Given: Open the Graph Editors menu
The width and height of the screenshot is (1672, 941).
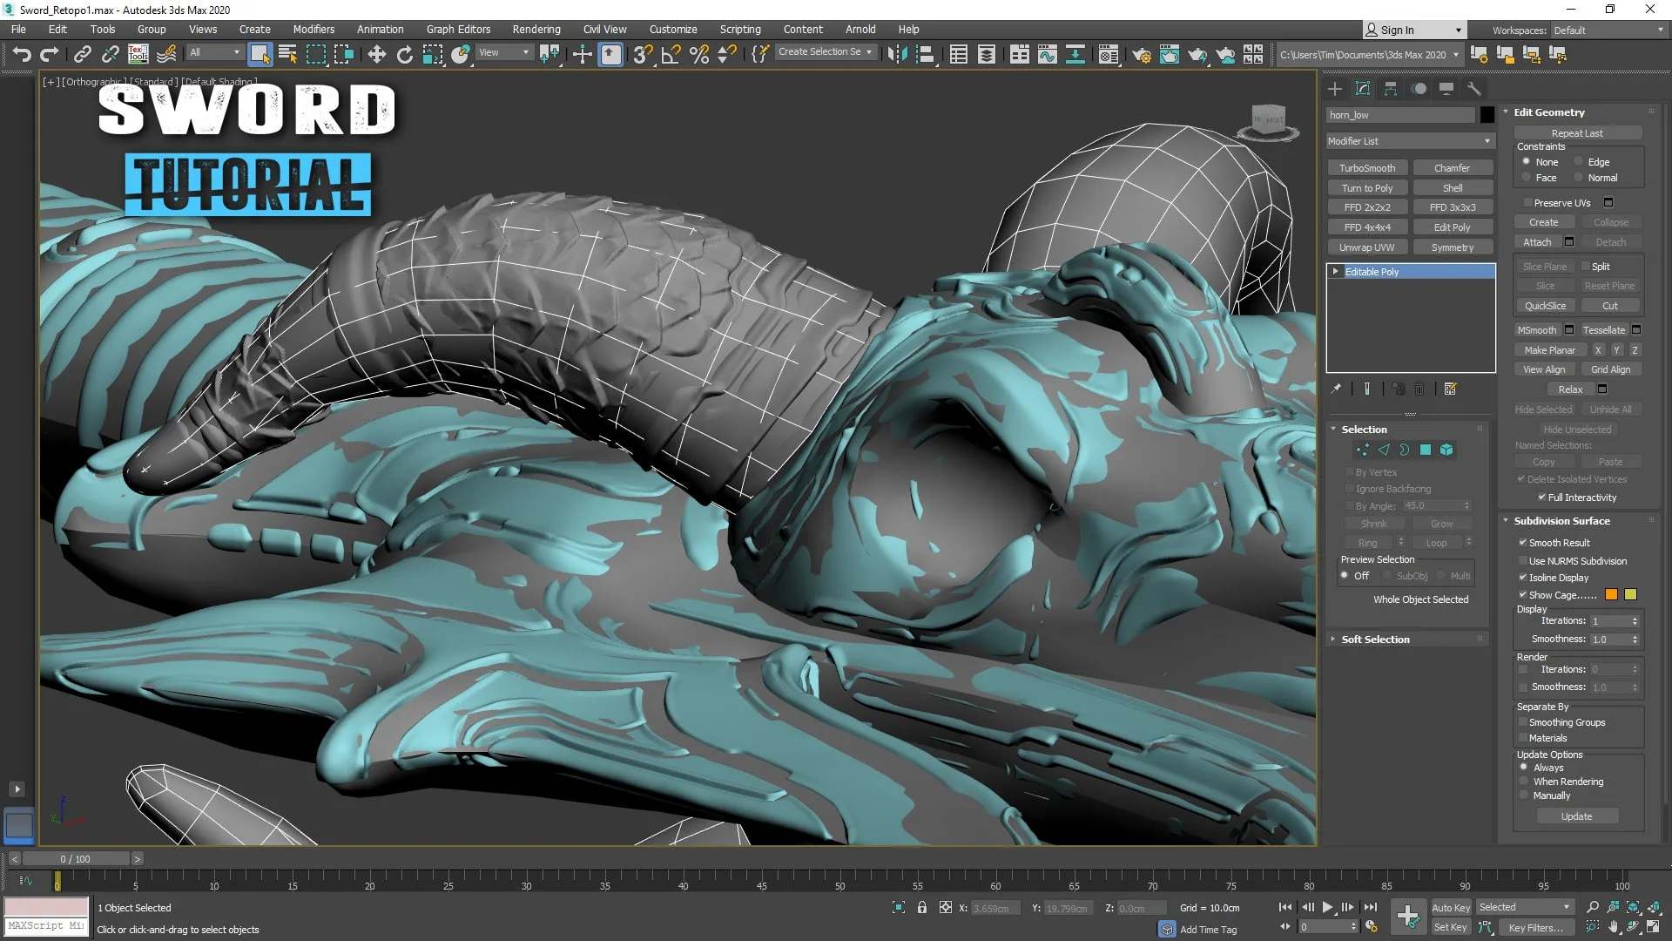Looking at the screenshot, I should click(x=458, y=30).
